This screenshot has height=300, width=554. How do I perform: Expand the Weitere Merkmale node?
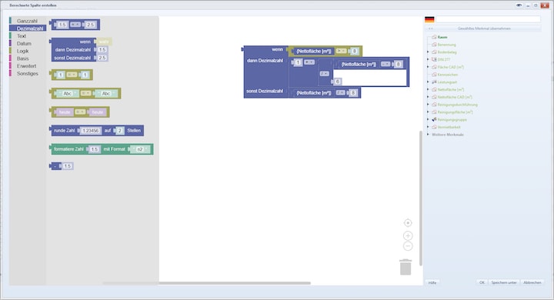point(428,135)
